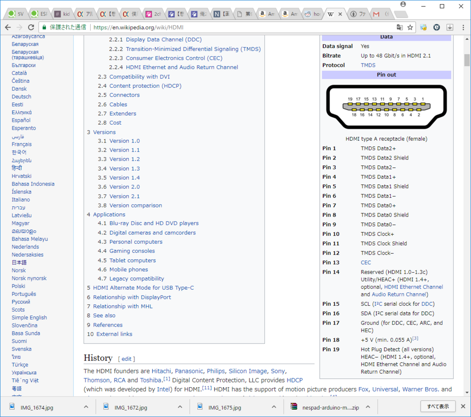Screen dimensions: 471x417
Task: Switch to the Reddit 'ho' tab
Action: point(312,14)
